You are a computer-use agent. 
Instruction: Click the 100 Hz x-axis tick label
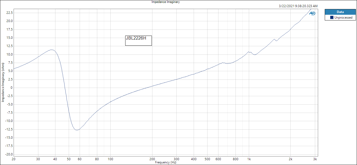pyautogui.click(x=110, y=159)
